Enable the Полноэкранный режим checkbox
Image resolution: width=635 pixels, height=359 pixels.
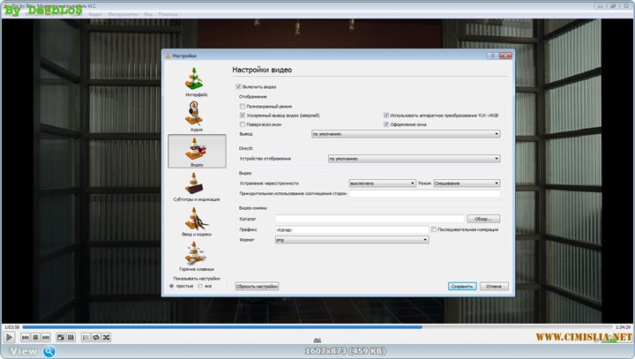pyautogui.click(x=243, y=106)
